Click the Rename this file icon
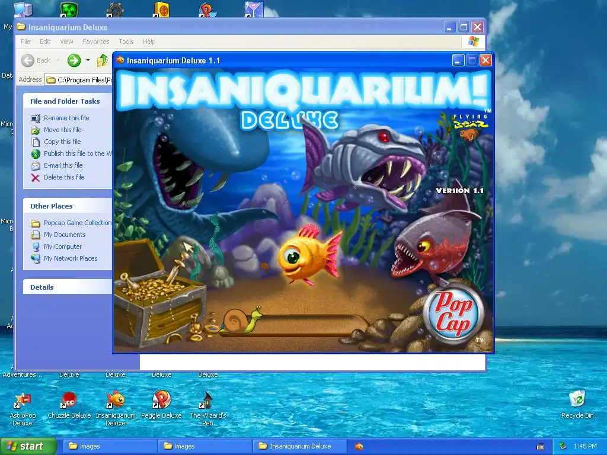Screen dimensions: 607x455 36,118
